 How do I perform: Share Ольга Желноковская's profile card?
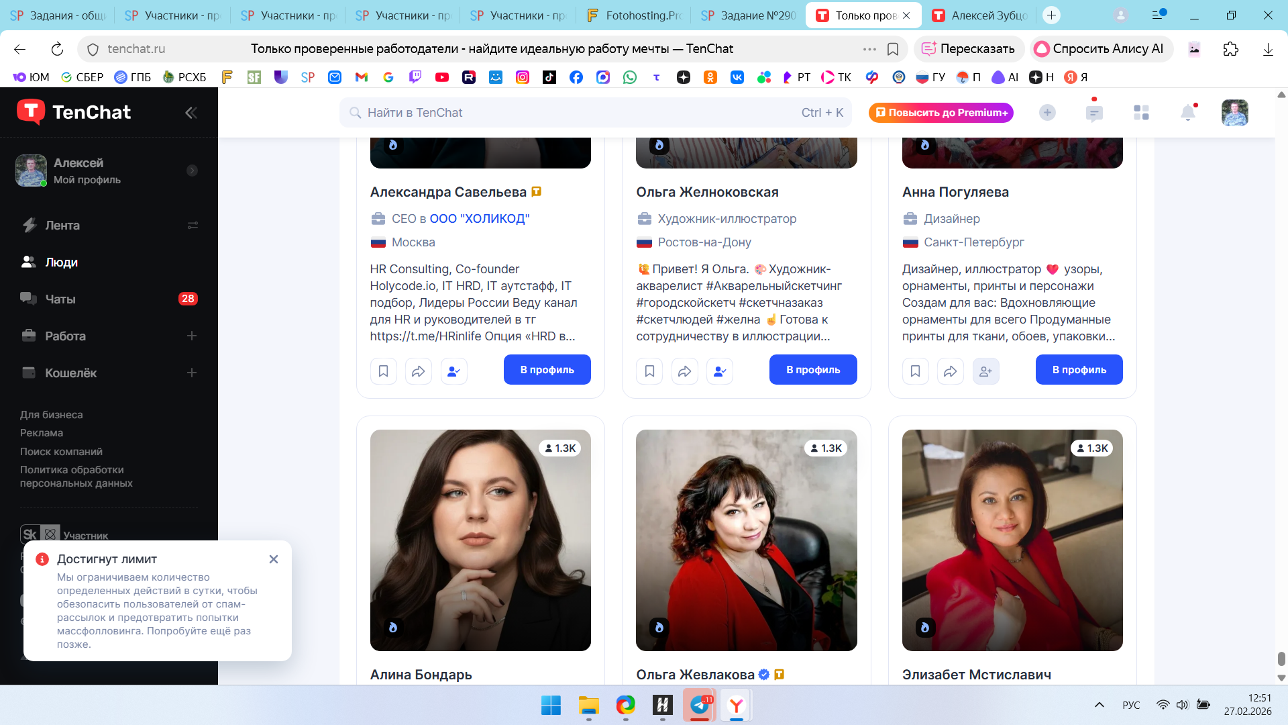(x=684, y=371)
